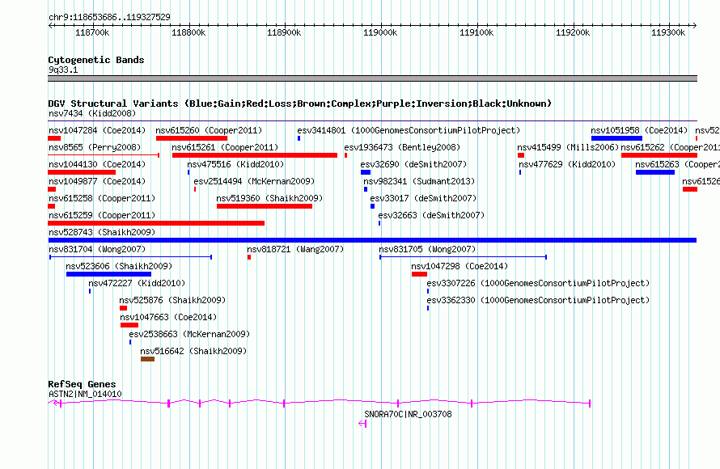Open nsv831705 (Wong2007) label
The width and height of the screenshot is (720, 469).
click(427, 249)
